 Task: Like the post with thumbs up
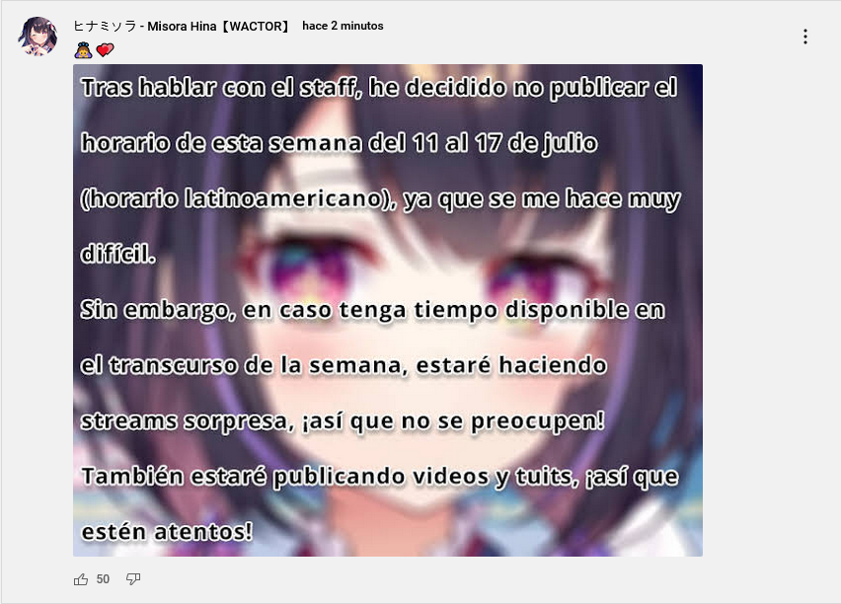(81, 579)
